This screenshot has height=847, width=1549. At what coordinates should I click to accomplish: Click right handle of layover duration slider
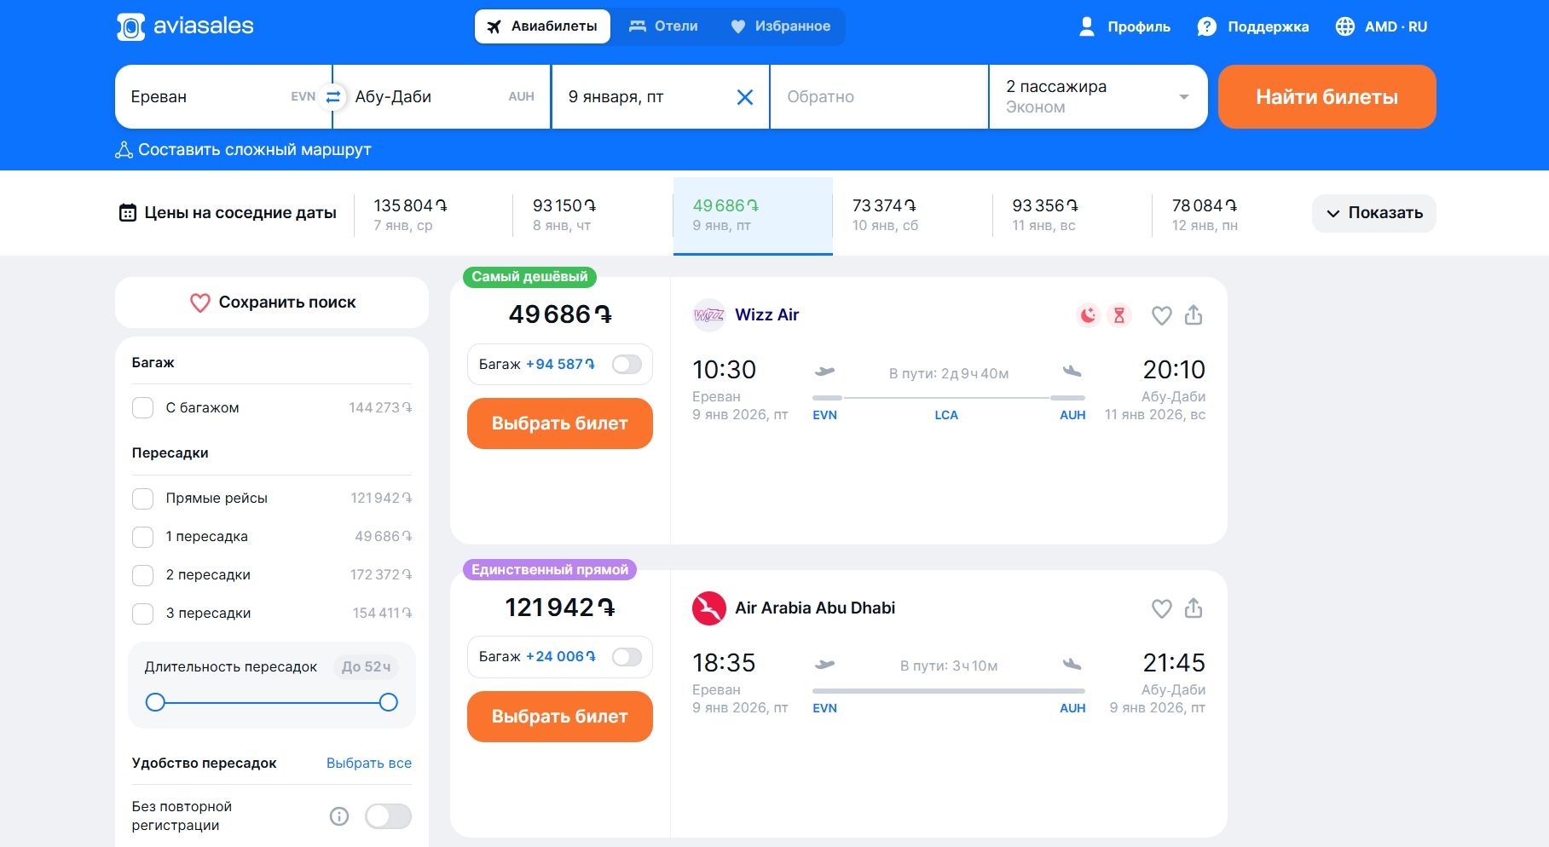click(x=388, y=702)
